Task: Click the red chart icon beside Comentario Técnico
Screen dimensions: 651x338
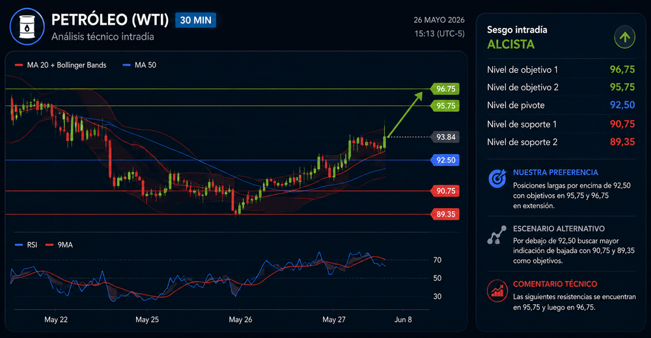Action: click(497, 291)
